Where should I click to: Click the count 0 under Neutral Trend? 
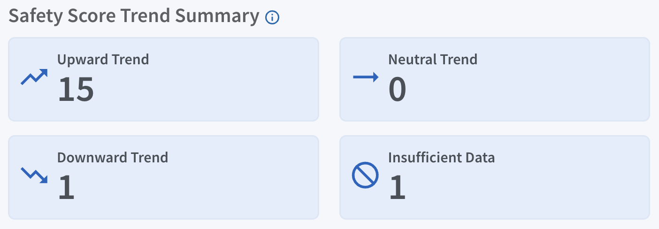pos(397,89)
